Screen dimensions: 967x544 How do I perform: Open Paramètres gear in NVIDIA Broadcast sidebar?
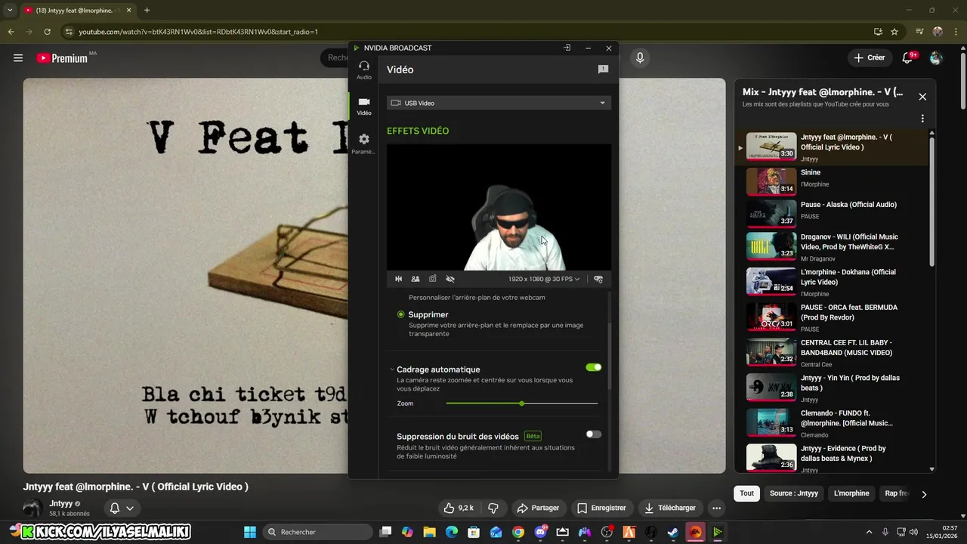point(364,144)
